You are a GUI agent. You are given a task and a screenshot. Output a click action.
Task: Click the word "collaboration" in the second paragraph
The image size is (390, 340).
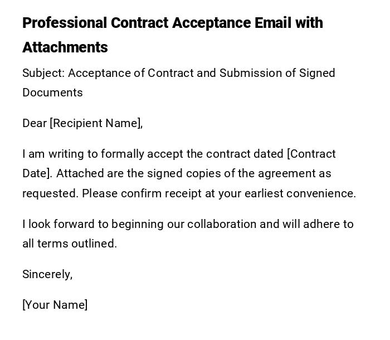[x=222, y=225]
